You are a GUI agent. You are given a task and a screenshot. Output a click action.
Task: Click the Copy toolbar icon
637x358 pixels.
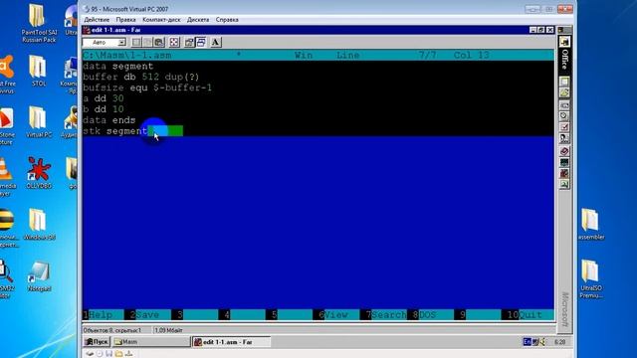[x=147, y=42]
